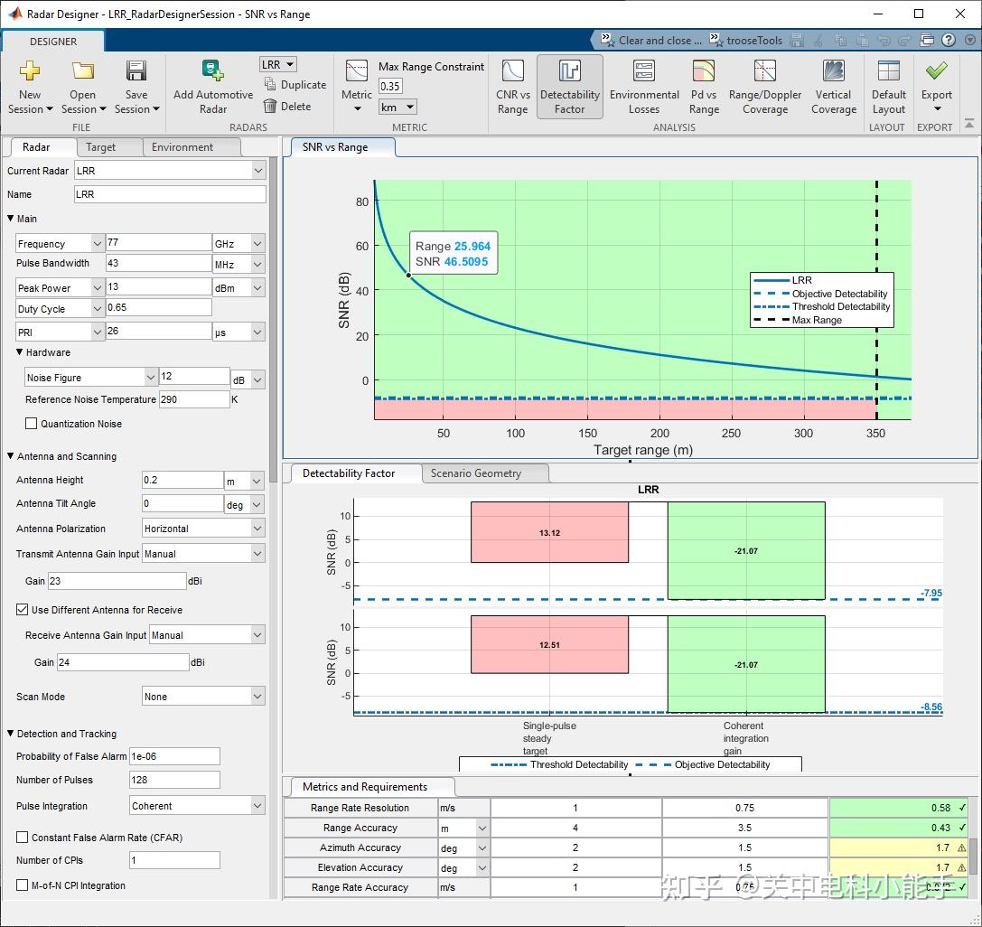Image resolution: width=982 pixels, height=927 pixels.
Task: Toggle the Detectability Factor plot
Action: pyautogui.click(x=569, y=88)
